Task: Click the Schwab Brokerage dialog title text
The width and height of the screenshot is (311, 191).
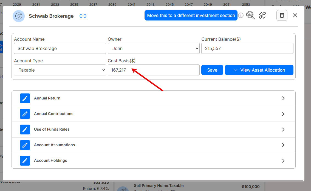Action: point(51,16)
